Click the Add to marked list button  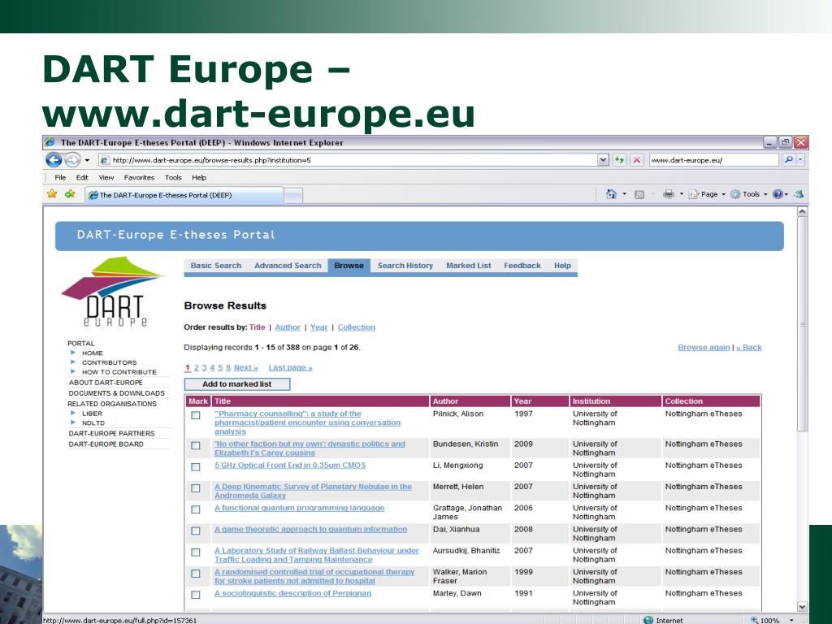point(237,384)
